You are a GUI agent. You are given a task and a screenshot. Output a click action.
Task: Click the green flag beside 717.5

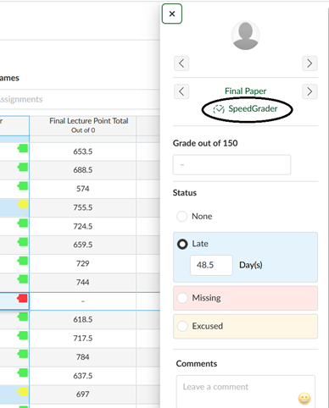tap(23, 335)
